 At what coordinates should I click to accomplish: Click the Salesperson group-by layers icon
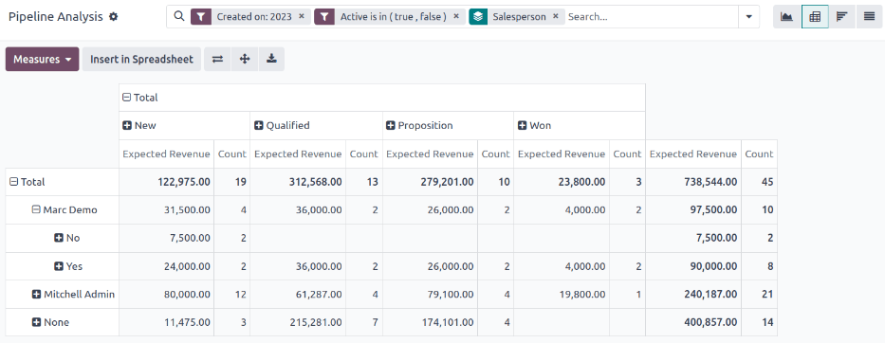[478, 16]
